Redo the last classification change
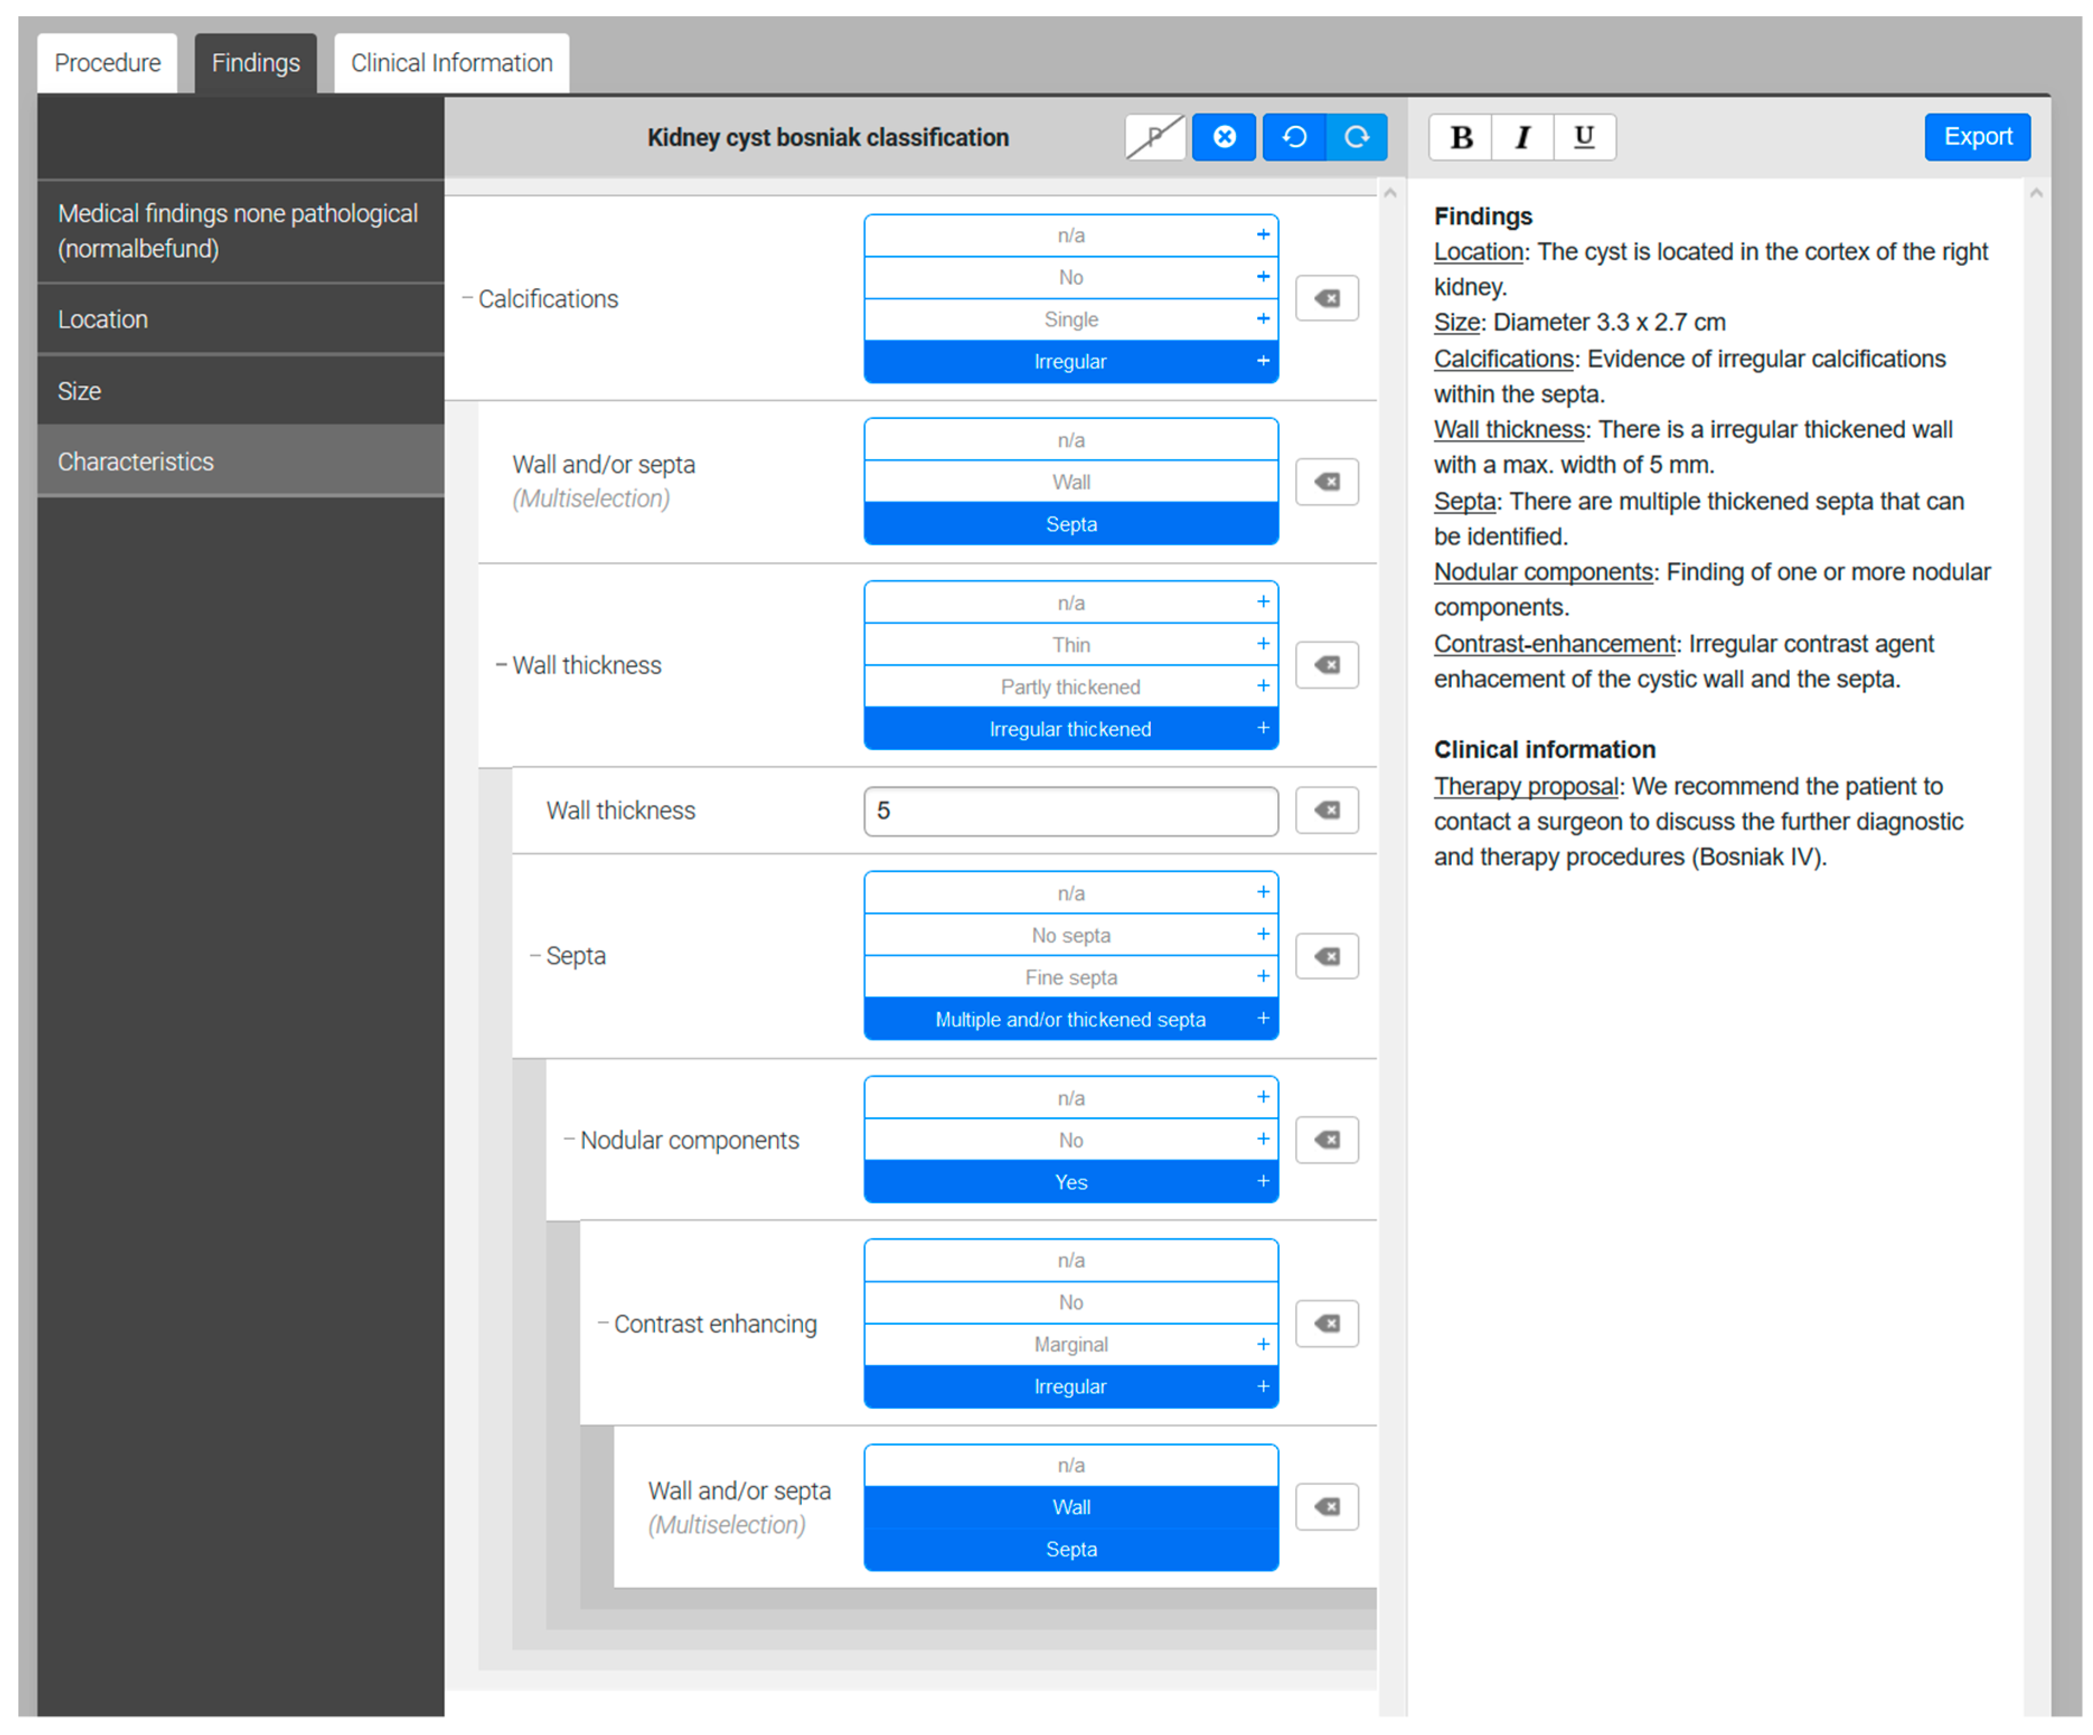The image size is (2093, 1735). 1357,138
